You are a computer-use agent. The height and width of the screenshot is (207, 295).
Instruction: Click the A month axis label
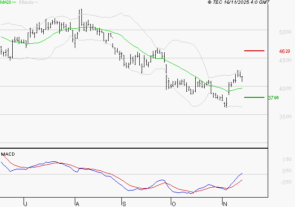click(x=77, y=204)
